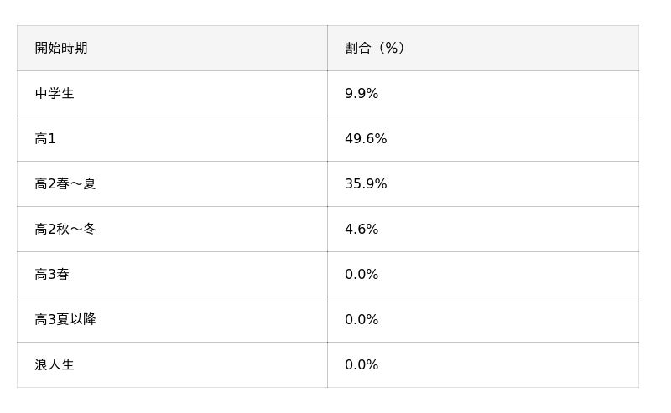Click the 割合（%） column header
Image resolution: width=671 pixels, height=413 pixels.
coord(375,49)
